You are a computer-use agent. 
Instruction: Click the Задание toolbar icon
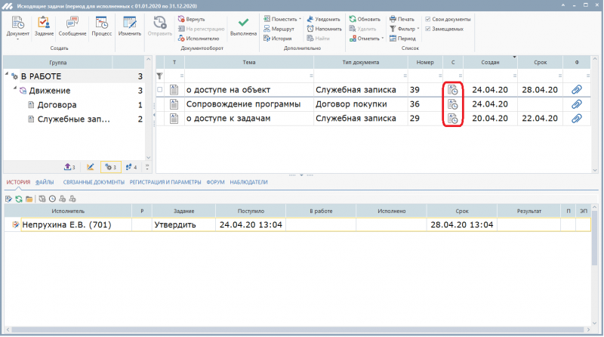pos(44,26)
